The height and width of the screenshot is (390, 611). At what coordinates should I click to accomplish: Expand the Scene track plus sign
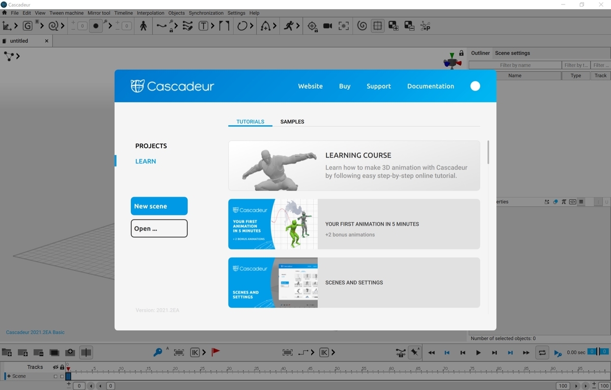pos(9,376)
